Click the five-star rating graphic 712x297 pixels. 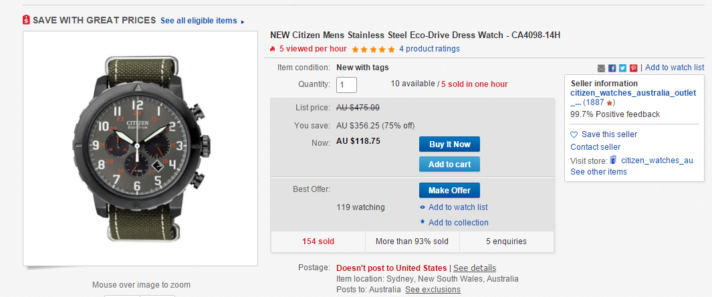tap(373, 49)
